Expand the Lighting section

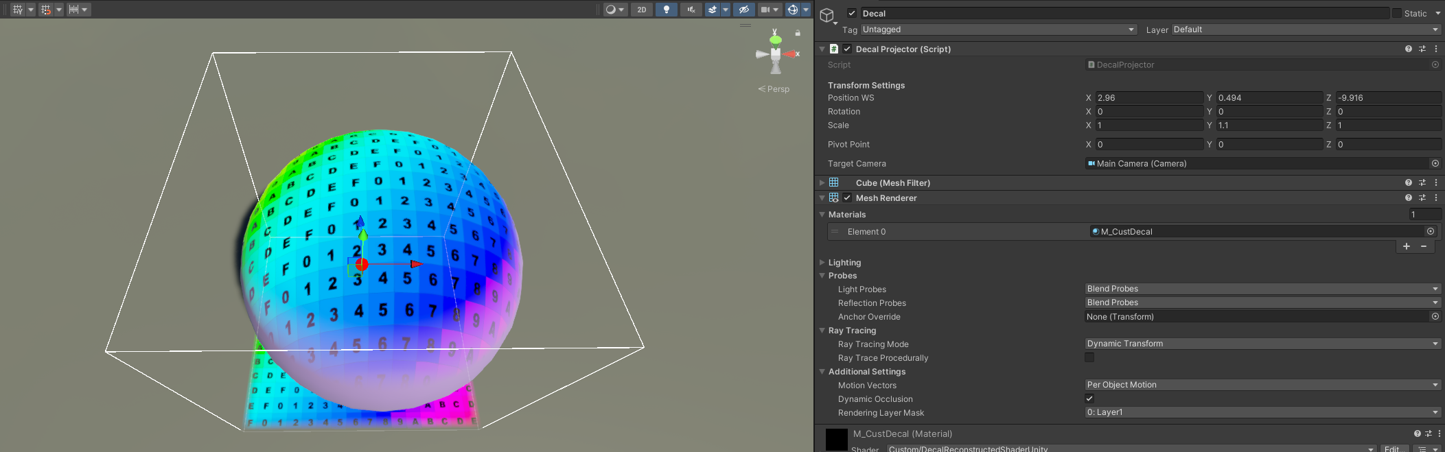pos(822,262)
